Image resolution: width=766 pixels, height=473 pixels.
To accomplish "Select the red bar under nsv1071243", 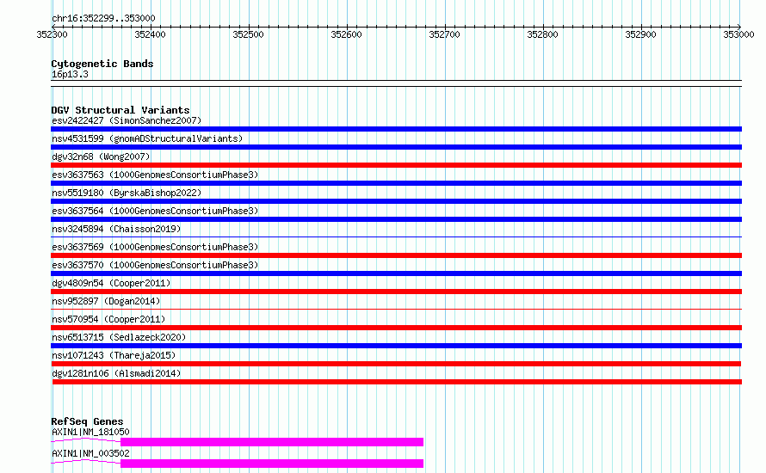I will tap(396, 364).
